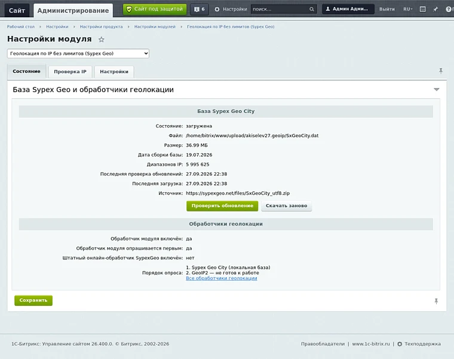Click the source URL sypexgeo.net/files/SxGeoCity_utf8.zip
Screen dimensions: 454x359
coord(238,193)
